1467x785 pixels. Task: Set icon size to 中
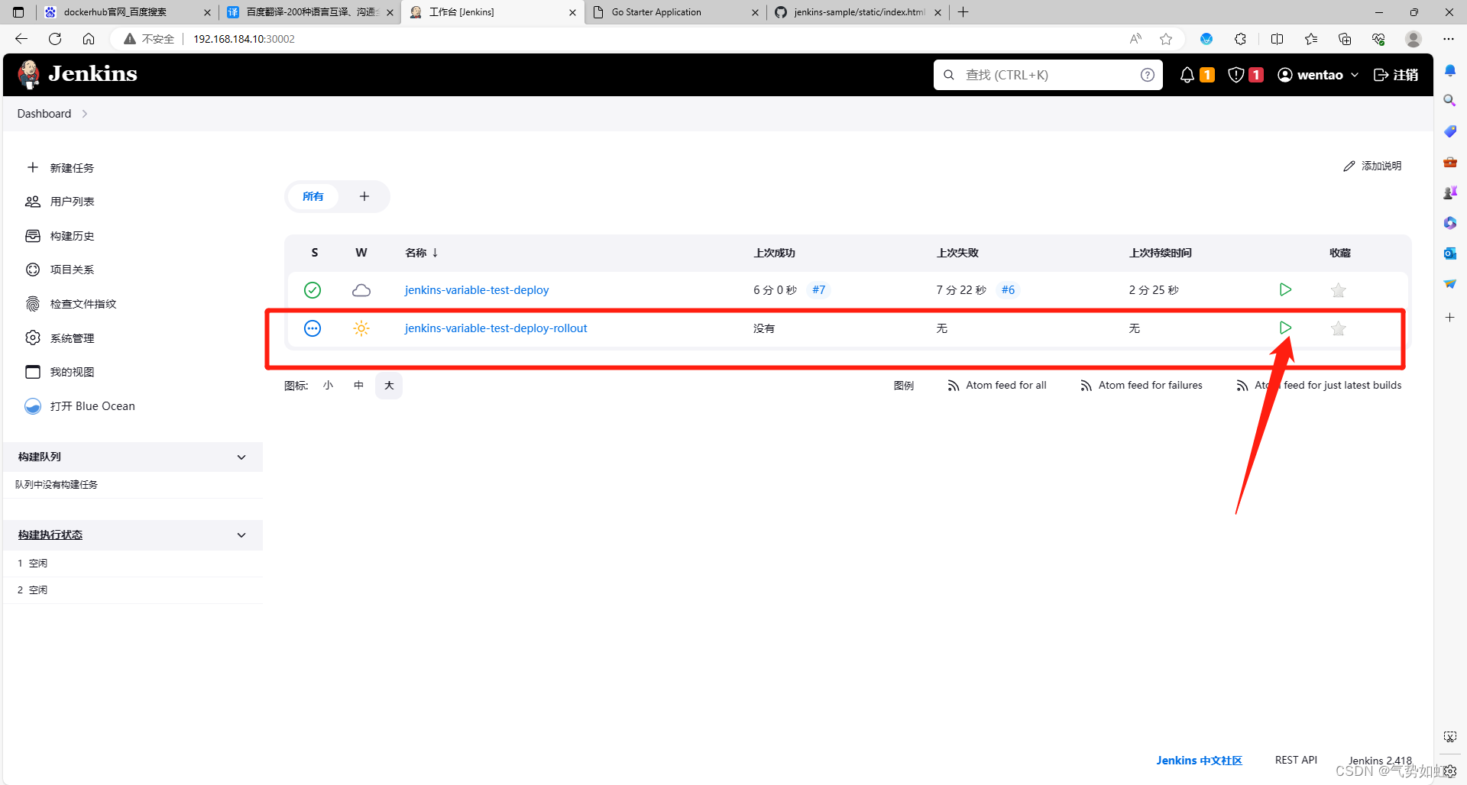coord(358,386)
